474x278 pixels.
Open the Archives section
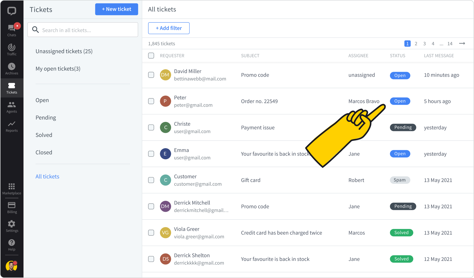click(11, 67)
